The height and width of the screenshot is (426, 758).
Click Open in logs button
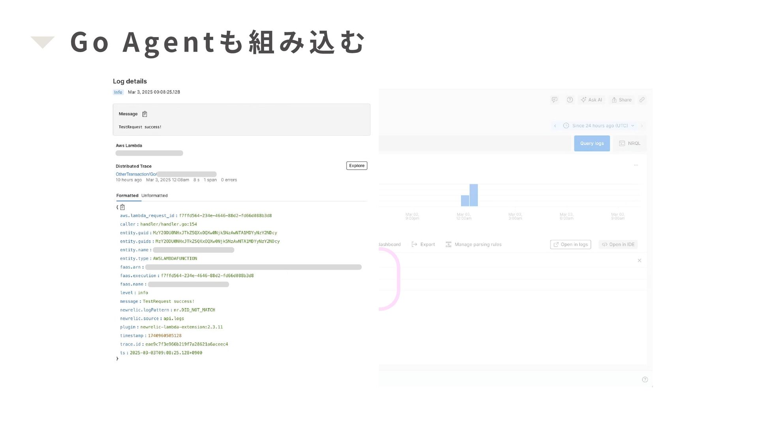(570, 245)
